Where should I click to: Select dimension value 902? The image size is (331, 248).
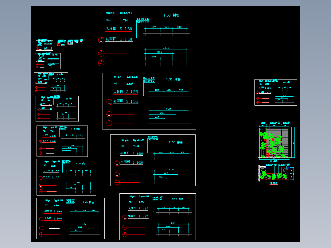182,152
